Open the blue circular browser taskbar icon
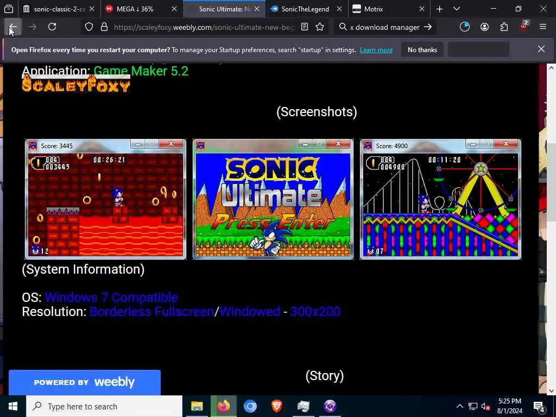 (x=250, y=406)
